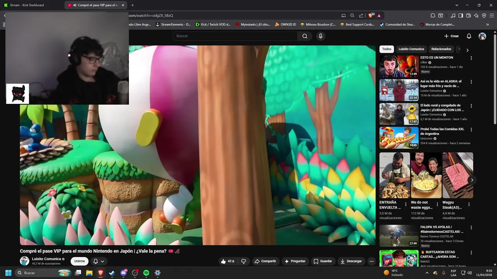Select the Todos filter chip
497x279 pixels.
[387, 49]
